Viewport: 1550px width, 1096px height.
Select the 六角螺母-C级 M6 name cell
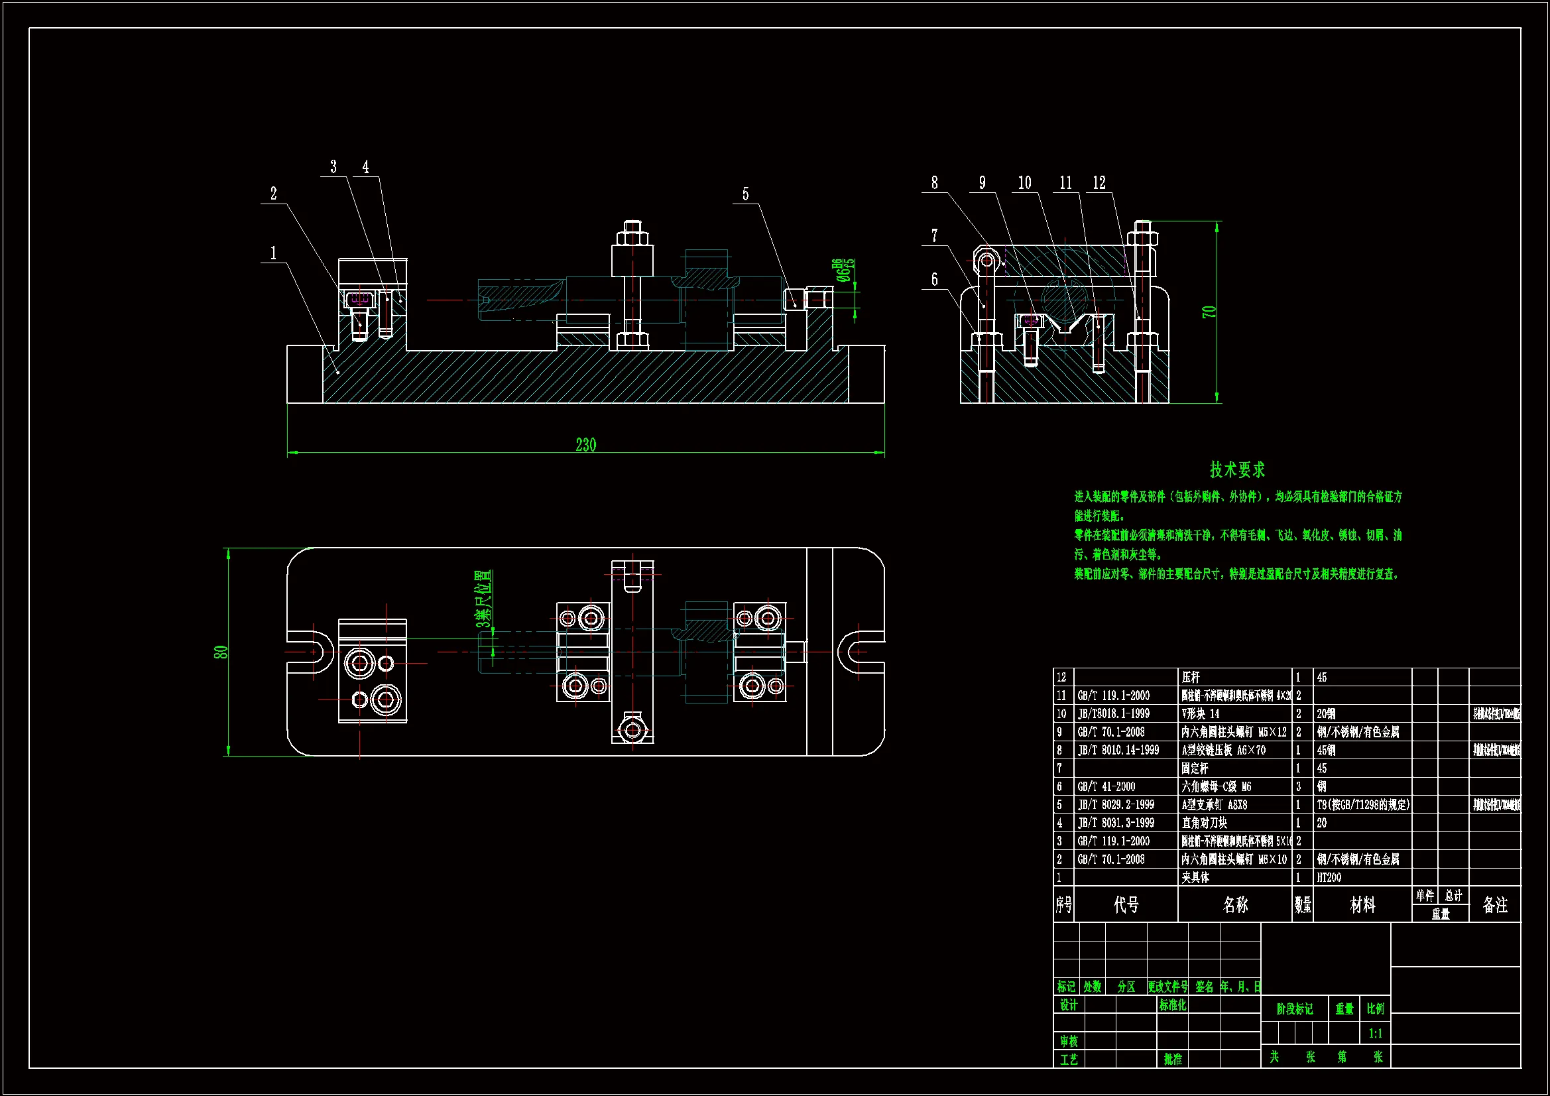[1217, 786]
